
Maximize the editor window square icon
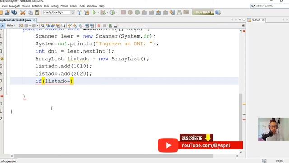244,19
